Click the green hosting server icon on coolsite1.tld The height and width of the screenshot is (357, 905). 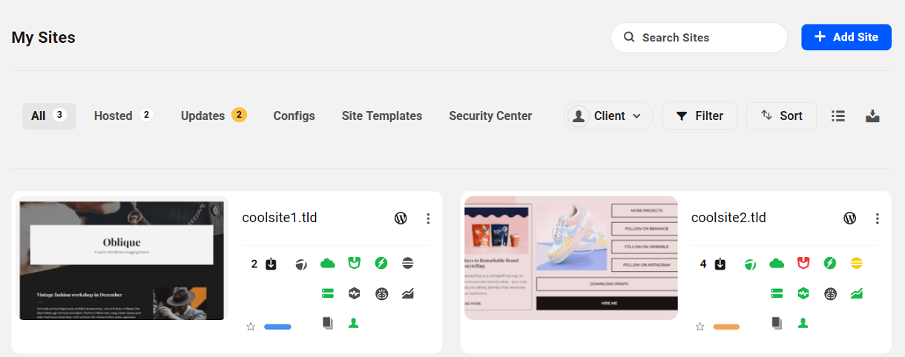coord(328,293)
